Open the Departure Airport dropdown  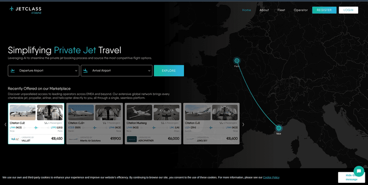(x=44, y=71)
